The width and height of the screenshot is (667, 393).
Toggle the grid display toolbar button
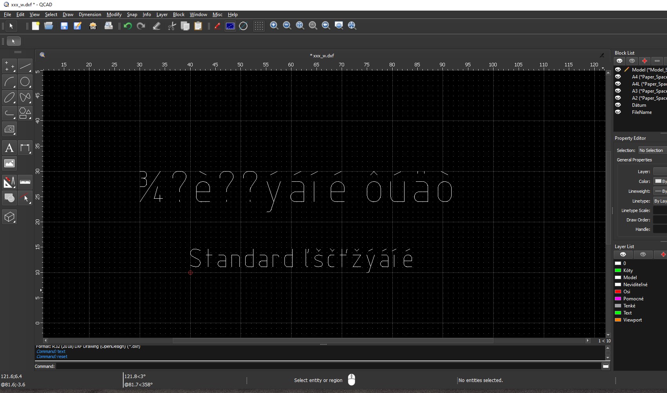tap(259, 26)
